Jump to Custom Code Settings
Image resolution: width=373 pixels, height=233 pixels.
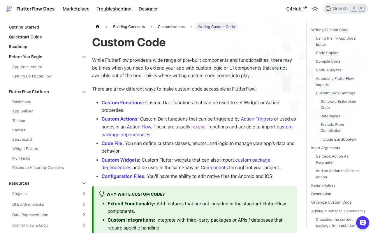(335, 93)
